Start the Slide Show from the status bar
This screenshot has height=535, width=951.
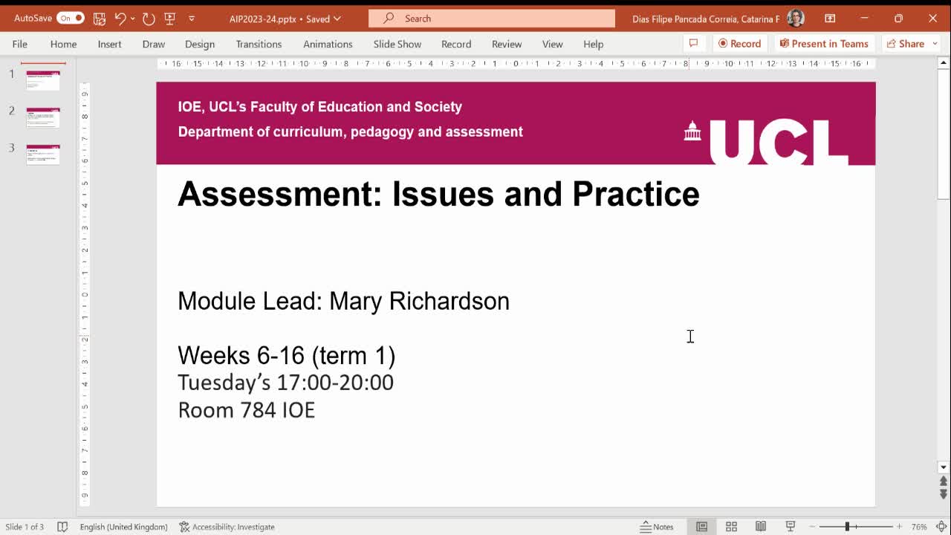pyautogui.click(x=791, y=526)
